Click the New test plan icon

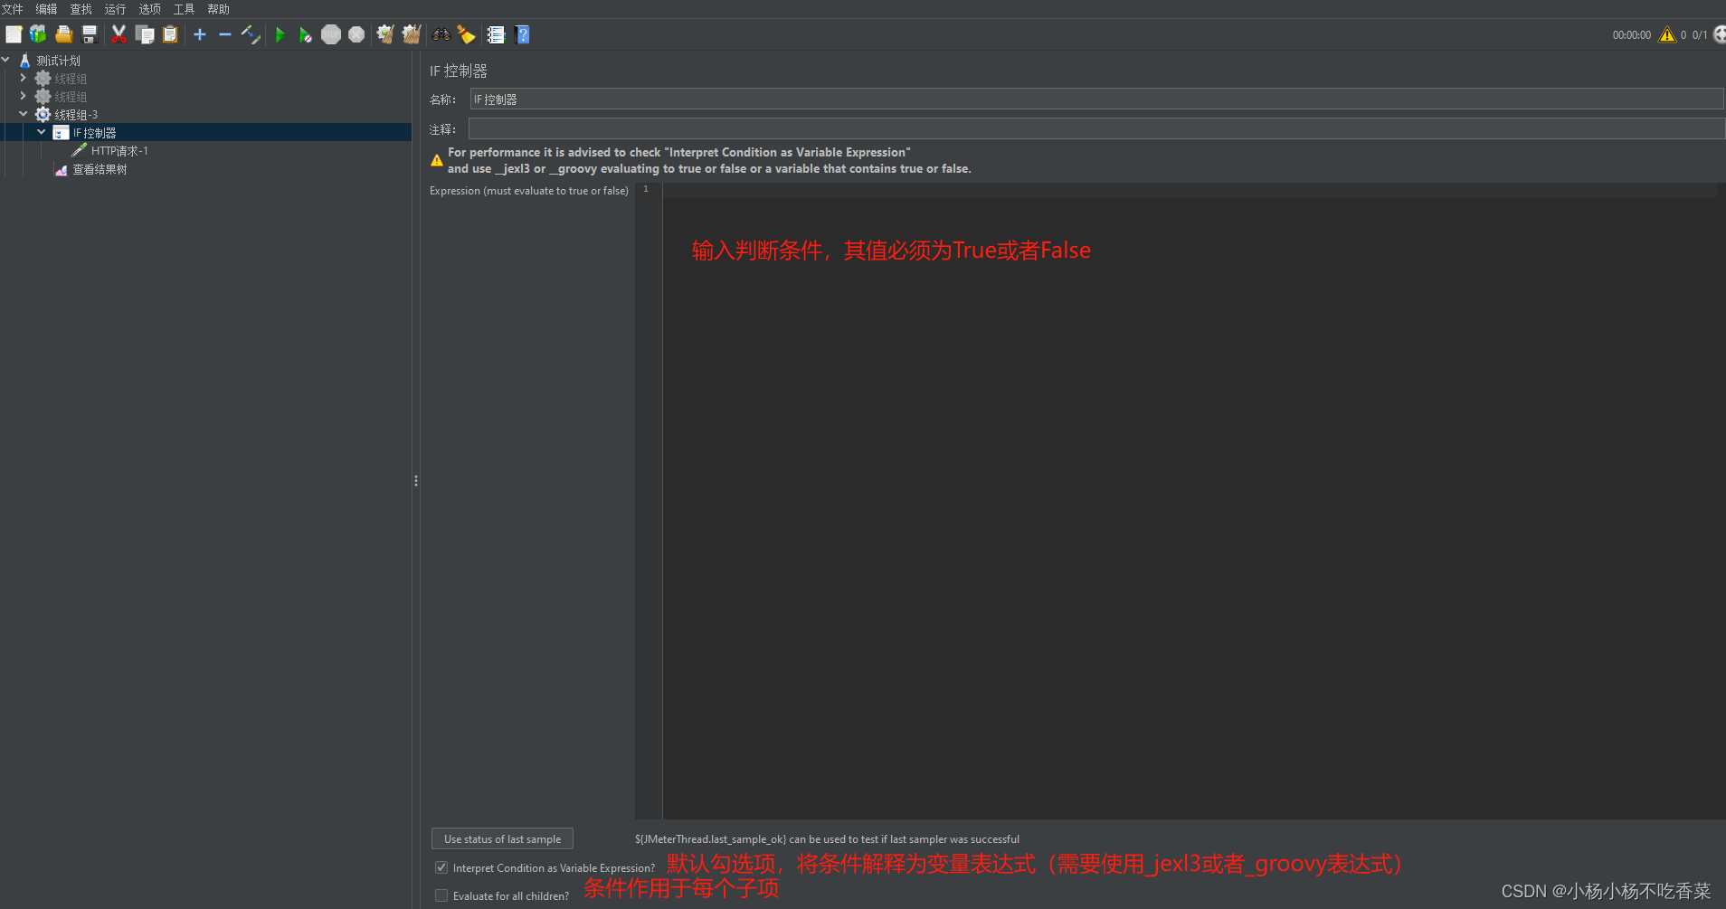14,34
